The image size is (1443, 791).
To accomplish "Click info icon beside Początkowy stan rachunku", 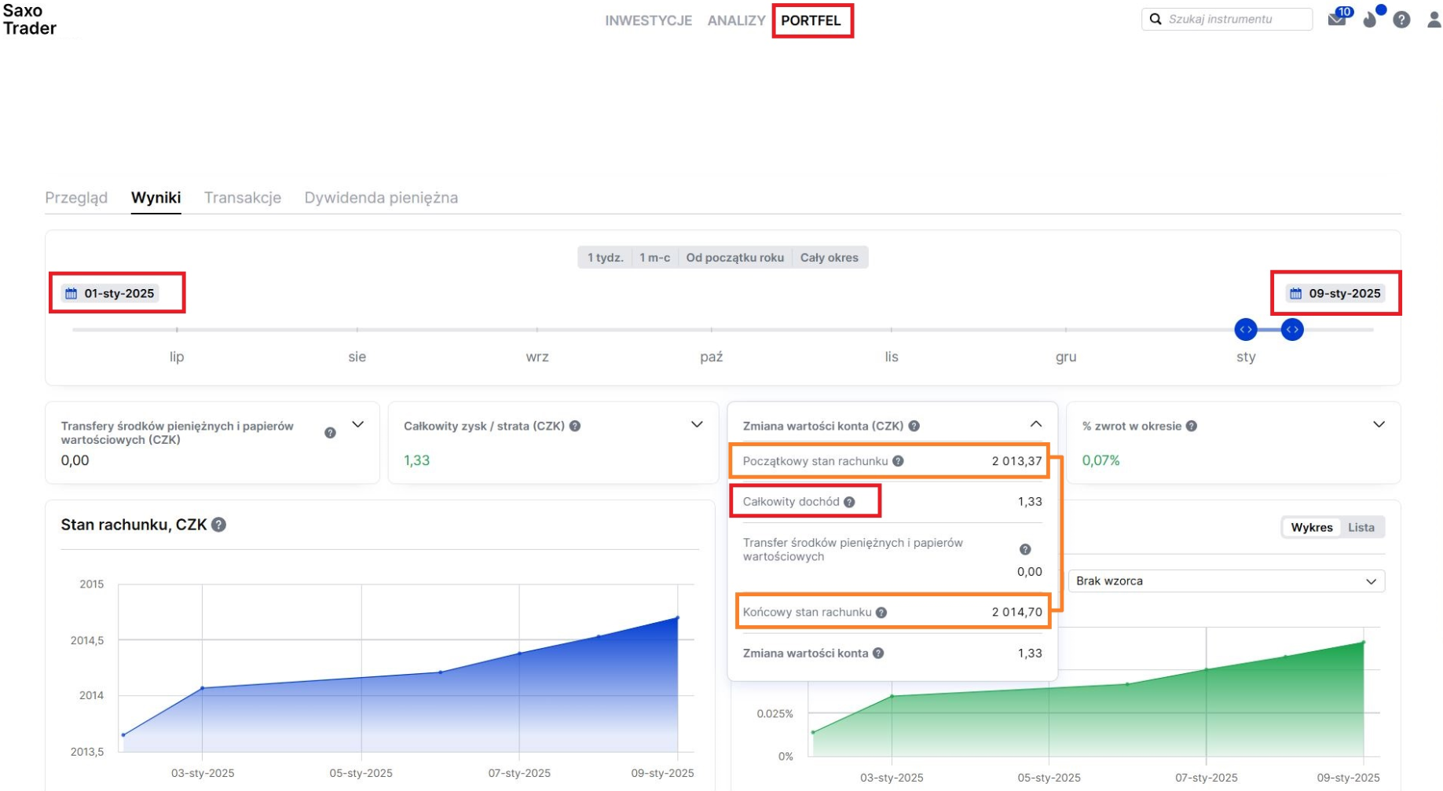I will pos(898,461).
